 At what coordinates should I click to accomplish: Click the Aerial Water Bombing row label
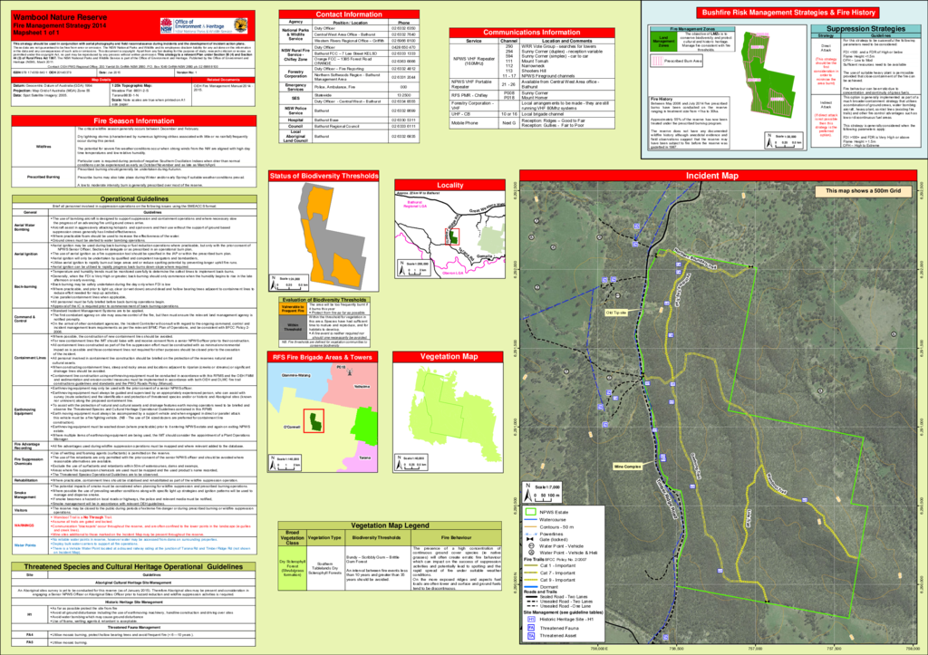pyautogui.click(x=24, y=227)
